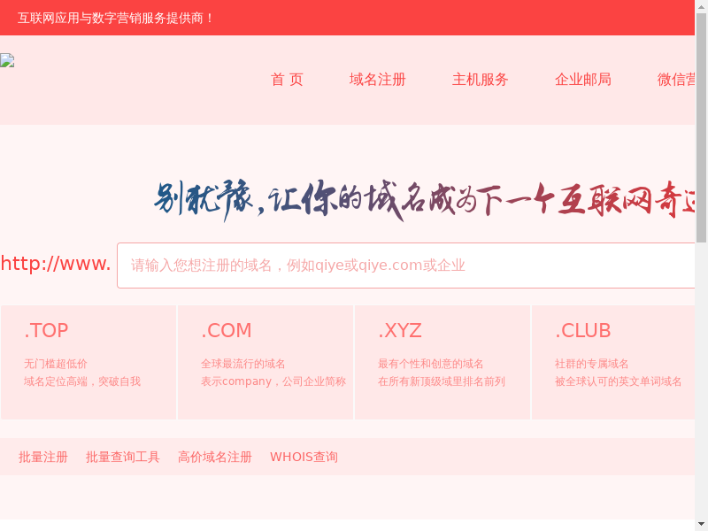708x531 pixels.
Task: Choose the .CLUB domain card
Action: coord(613,362)
